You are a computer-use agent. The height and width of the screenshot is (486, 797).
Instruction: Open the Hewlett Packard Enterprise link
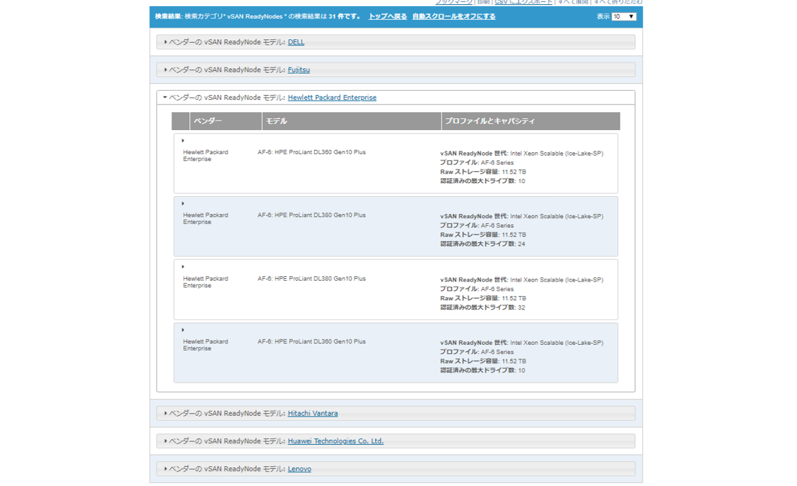click(332, 97)
